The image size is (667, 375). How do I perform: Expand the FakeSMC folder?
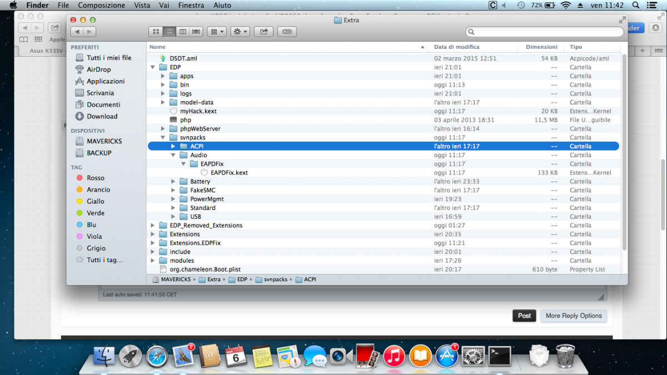click(x=173, y=190)
